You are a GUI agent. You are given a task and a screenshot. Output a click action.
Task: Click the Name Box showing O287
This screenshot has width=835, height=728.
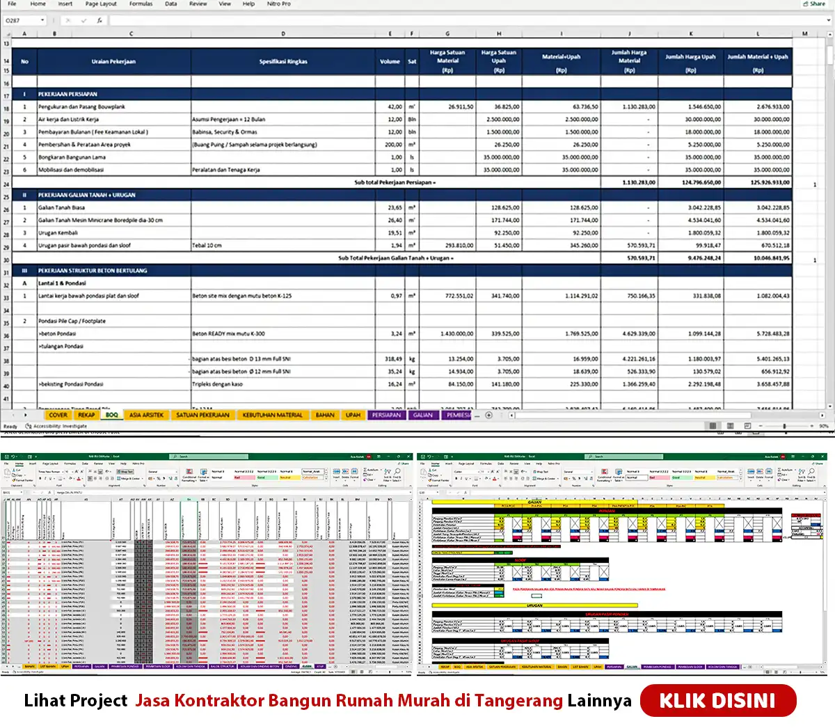tap(21, 21)
